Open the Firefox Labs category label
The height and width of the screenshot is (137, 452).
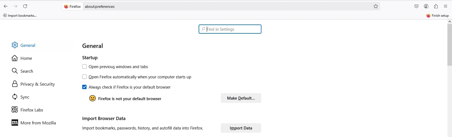click(32, 110)
